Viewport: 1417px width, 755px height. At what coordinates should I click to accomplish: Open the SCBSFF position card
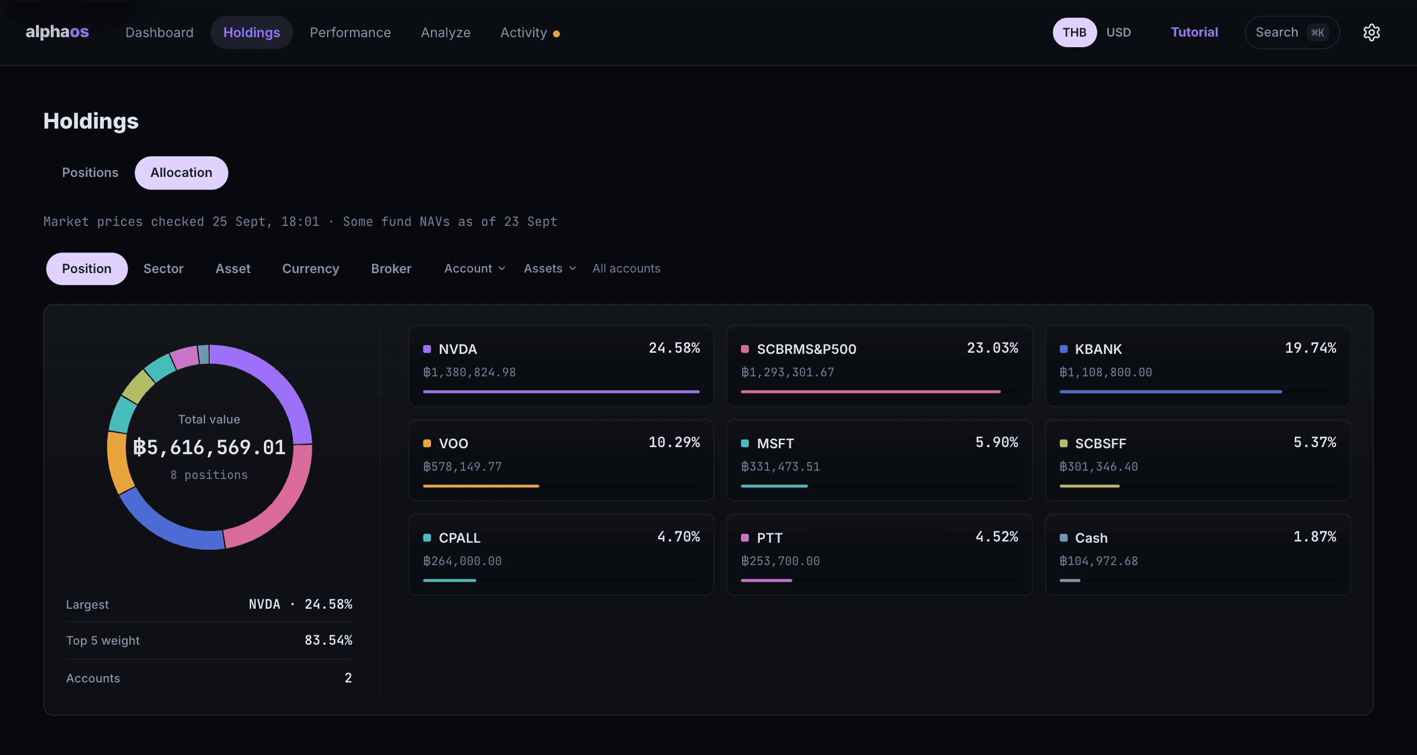pos(1197,460)
